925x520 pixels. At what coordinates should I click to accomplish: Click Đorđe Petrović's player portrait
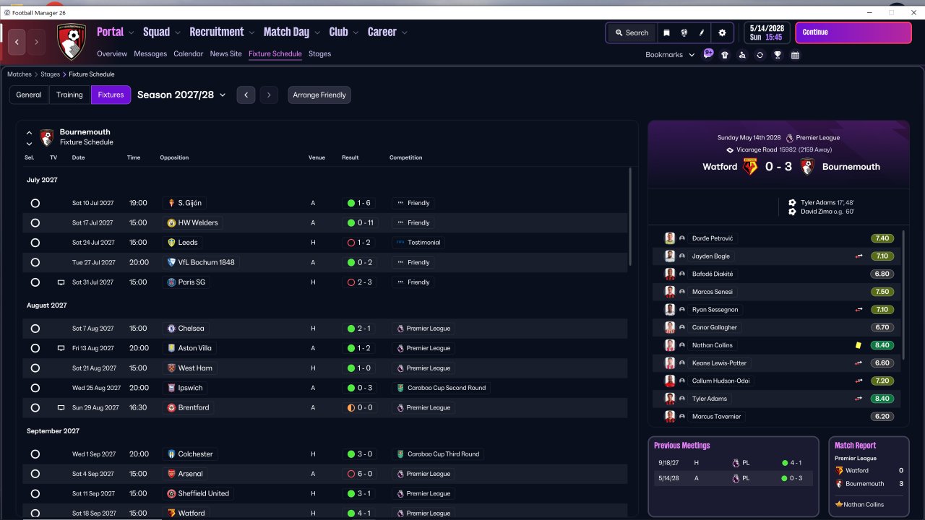click(670, 238)
